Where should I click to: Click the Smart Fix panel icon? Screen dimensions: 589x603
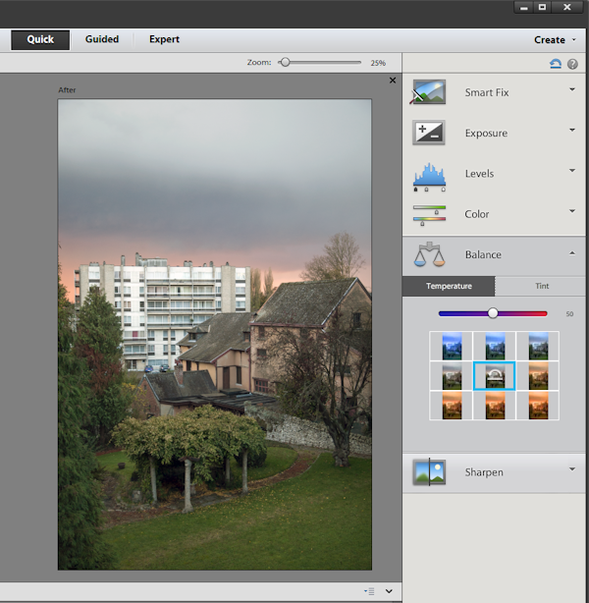pyautogui.click(x=429, y=93)
